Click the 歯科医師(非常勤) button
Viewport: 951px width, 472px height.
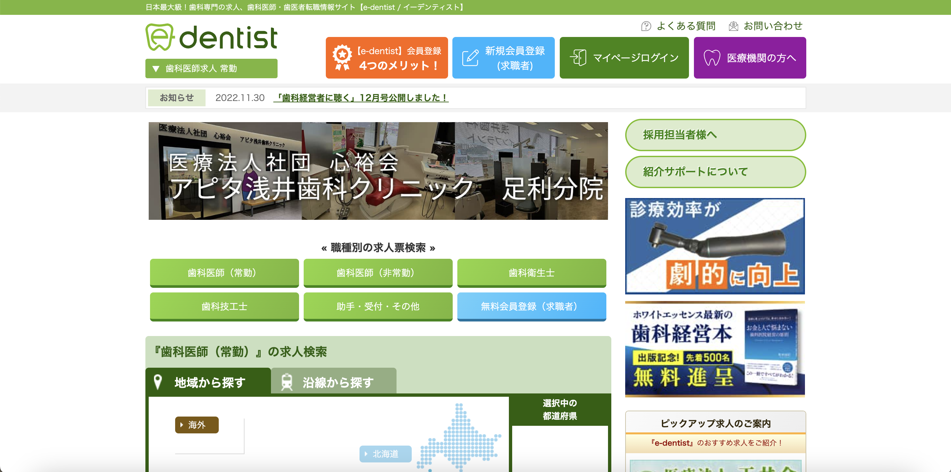378,273
